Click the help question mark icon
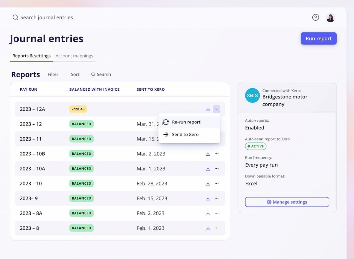354x259 pixels. point(315,17)
